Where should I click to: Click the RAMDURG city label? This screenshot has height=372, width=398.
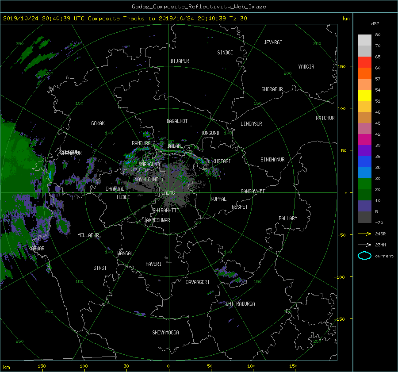(x=141, y=143)
